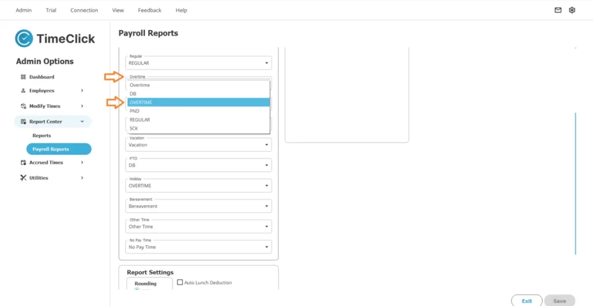Choose SCK from the open list
Image resolution: width=593 pixels, height=306 pixels.
pyautogui.click(x=198, y=128)
